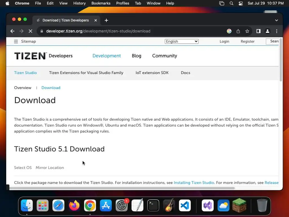
Task: Bookmark this page with the star icon
Action: pos(247,31)
